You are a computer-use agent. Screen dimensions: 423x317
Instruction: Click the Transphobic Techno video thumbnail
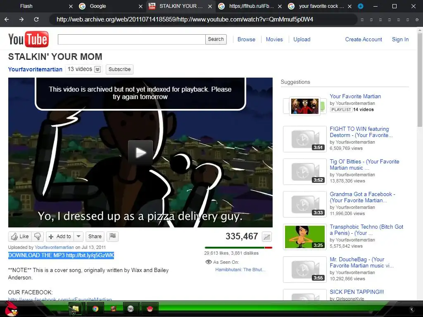click(305, 237)
